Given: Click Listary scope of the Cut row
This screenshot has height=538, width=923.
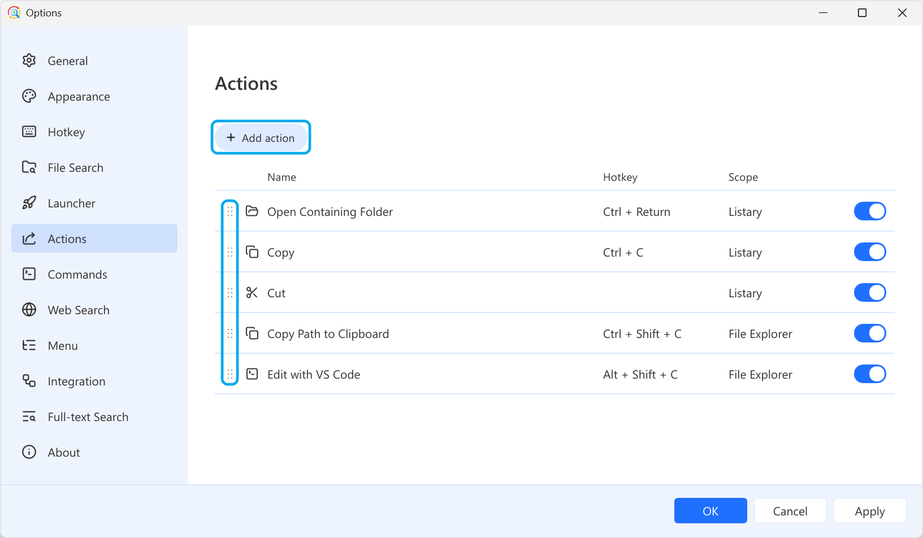Looking at the screenshot, I should click(x=745, y=293).
